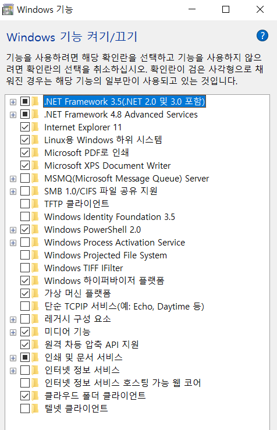Screen dimensions: 277x430
Task: Expand 미디어 기능 node
Action: 13,332
